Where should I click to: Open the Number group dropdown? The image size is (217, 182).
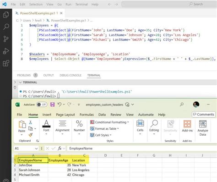coord(79,134)
